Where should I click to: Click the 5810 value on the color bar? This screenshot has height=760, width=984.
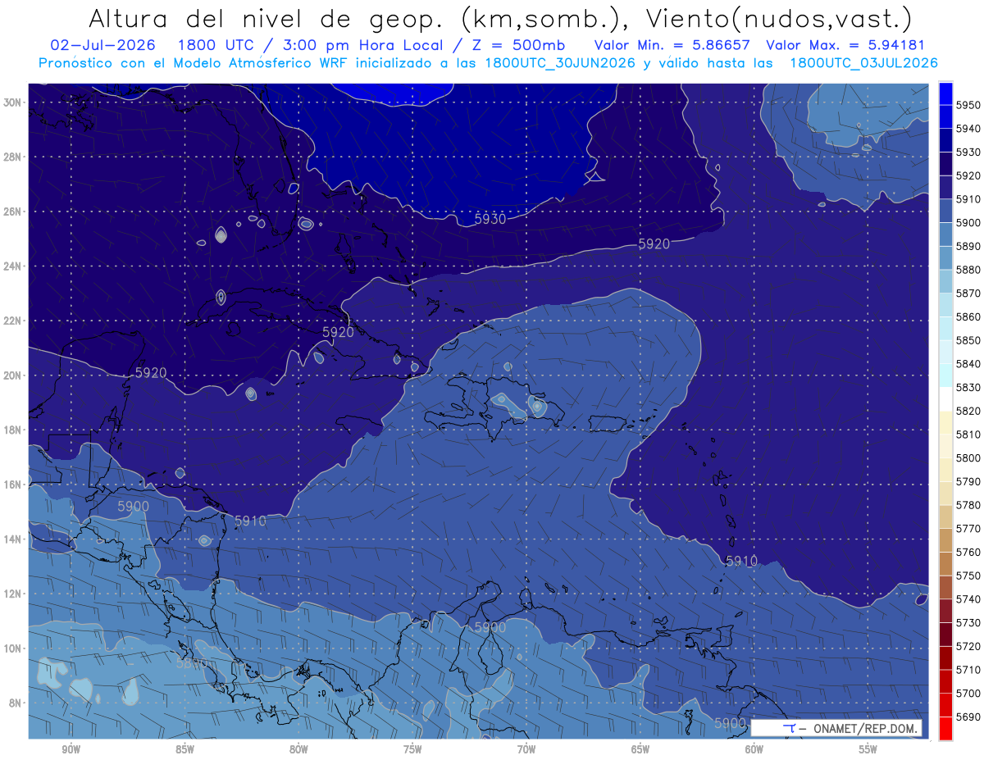tap(968, 434)
